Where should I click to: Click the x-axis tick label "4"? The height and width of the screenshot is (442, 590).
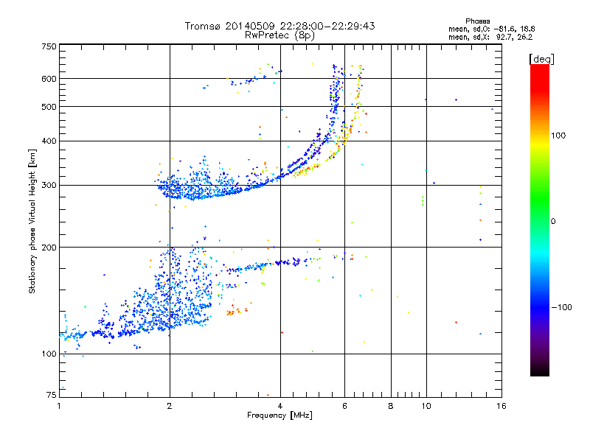pyautogui.click(x=280, y=406)
